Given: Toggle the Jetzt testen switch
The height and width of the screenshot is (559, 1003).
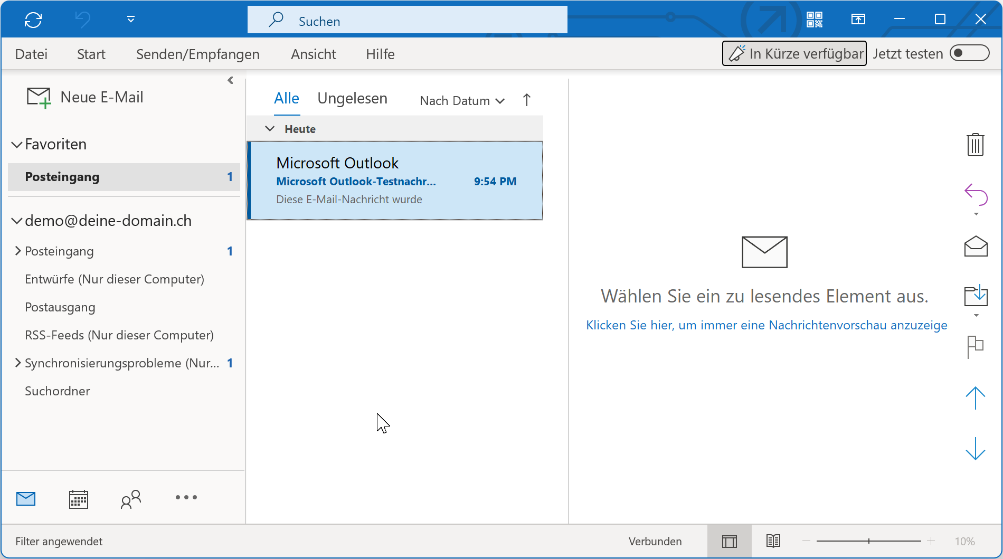Looking at the screenshot, I should pyautogui.click(x=969, y=53).
